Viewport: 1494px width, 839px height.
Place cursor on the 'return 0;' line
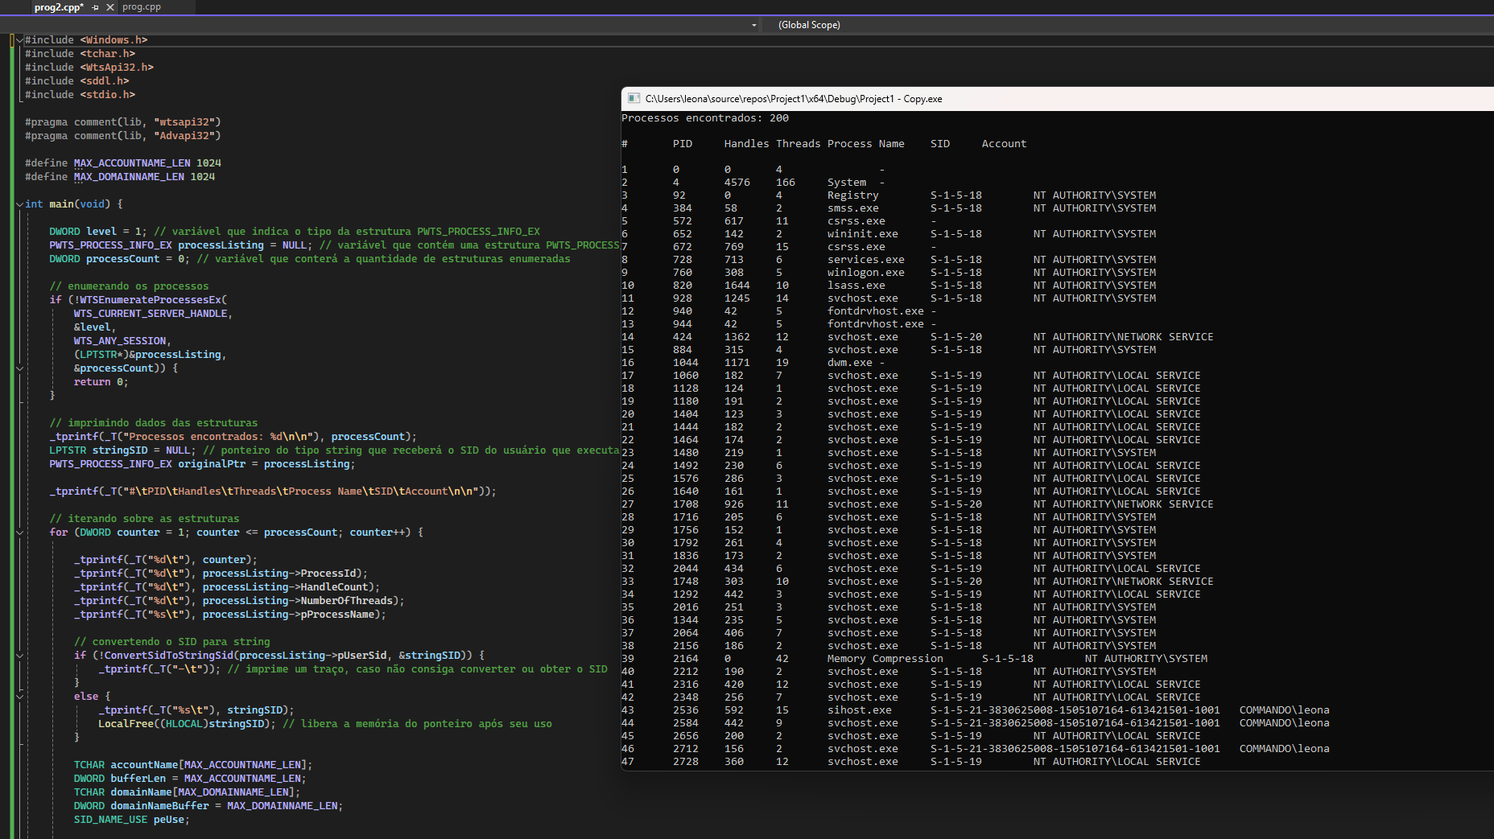[x=101, y=382]
